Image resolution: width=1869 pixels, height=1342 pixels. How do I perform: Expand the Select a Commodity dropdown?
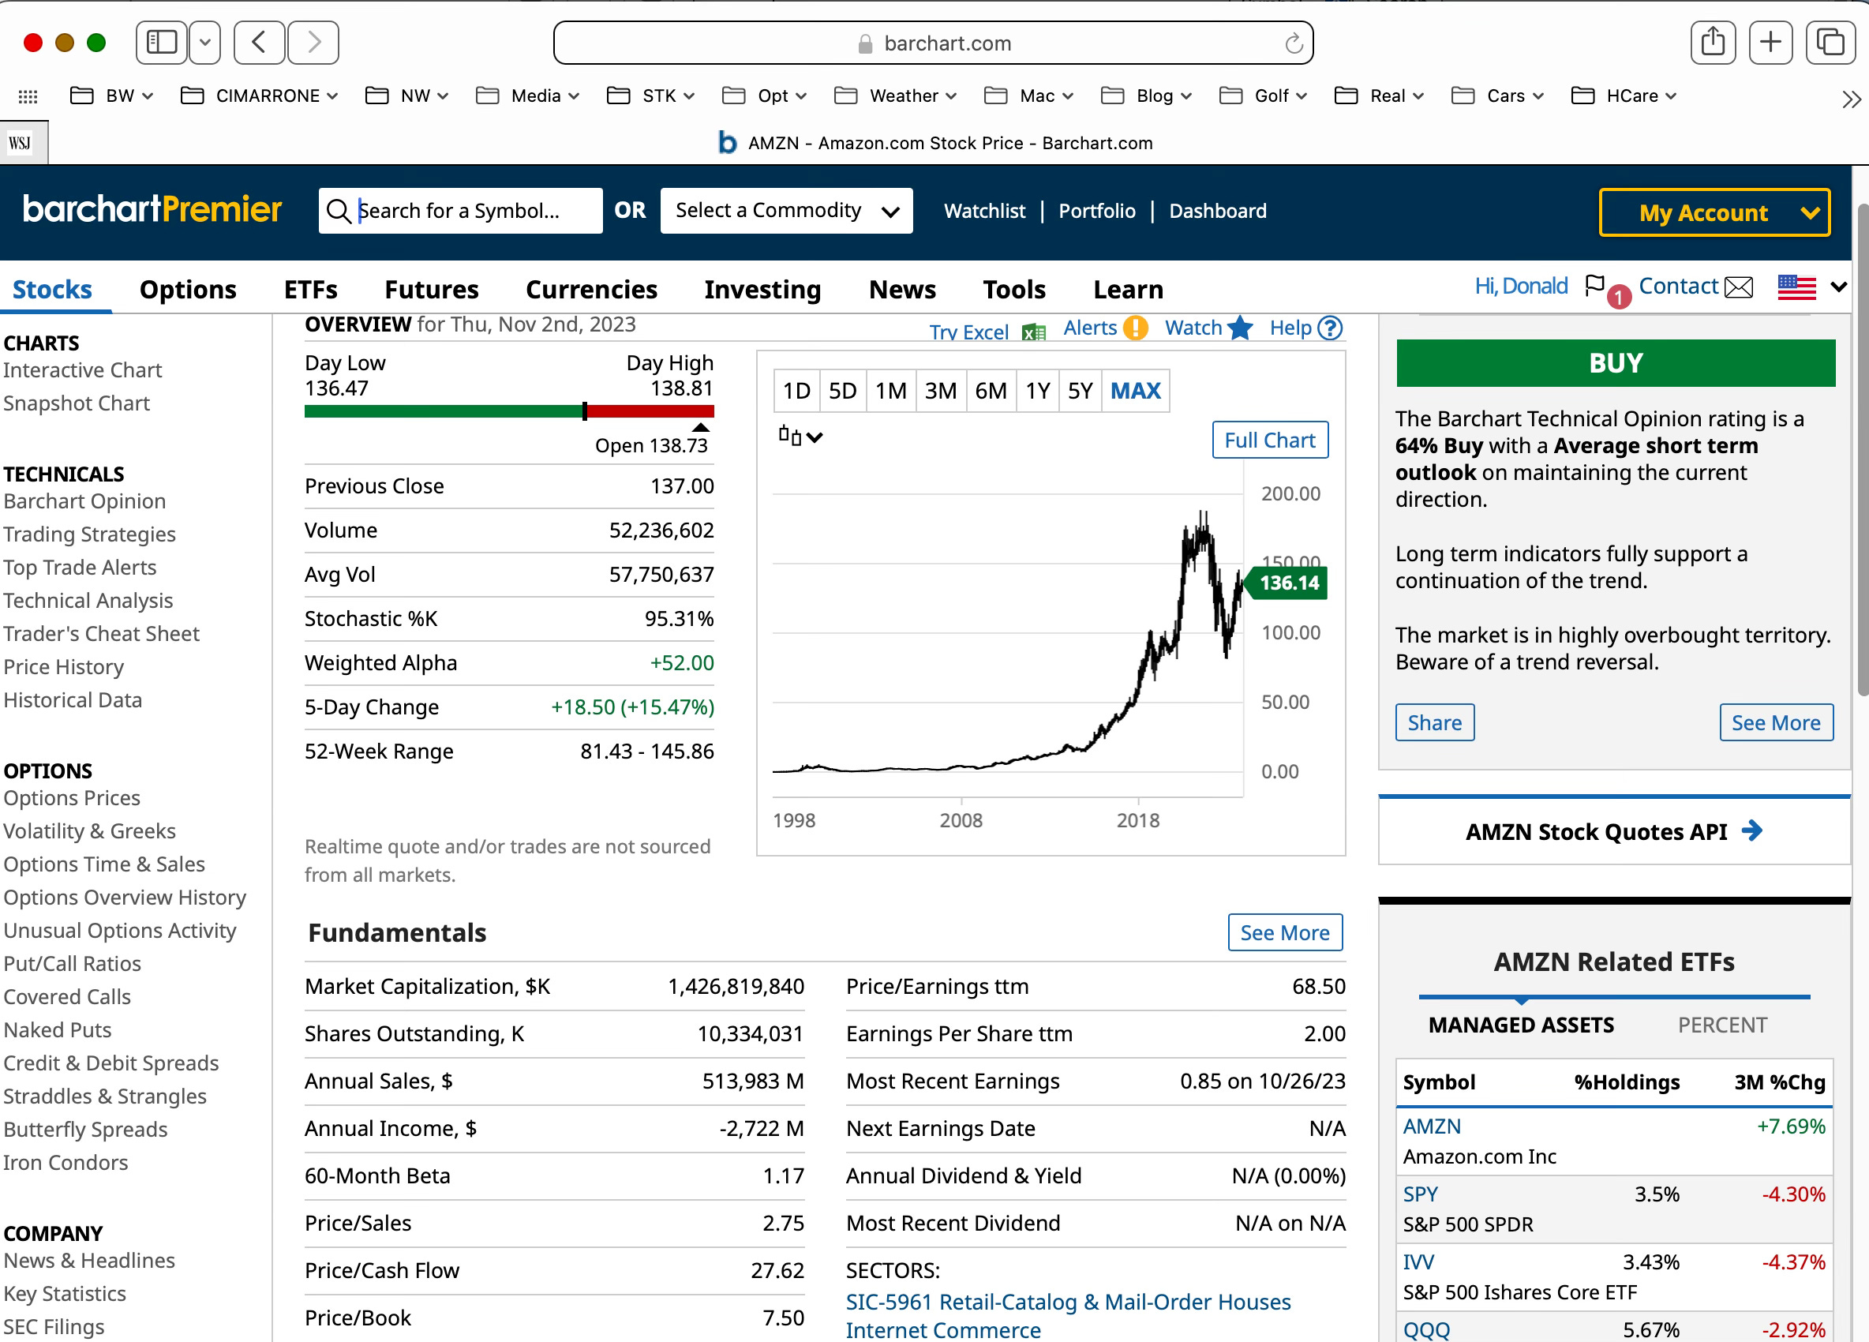786,211
